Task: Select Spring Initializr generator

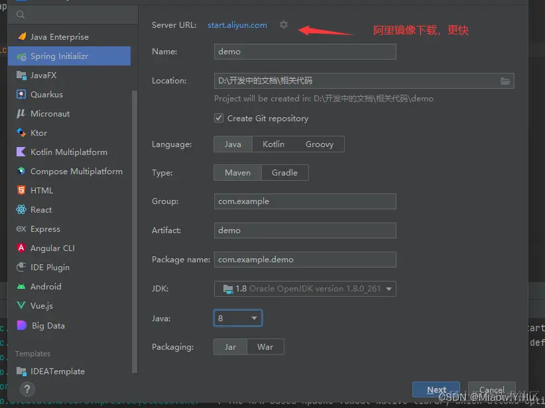Action: pos(69,56)
